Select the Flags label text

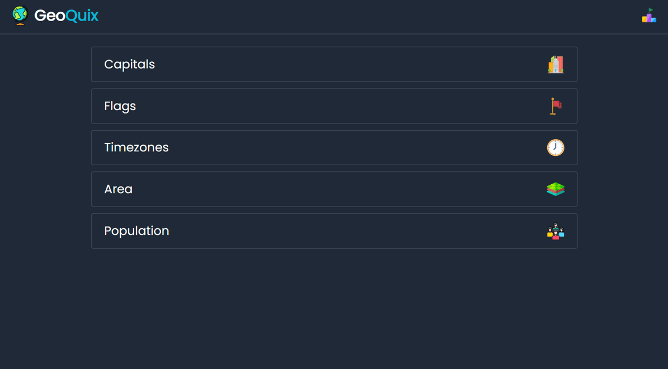tap(120, 106)
